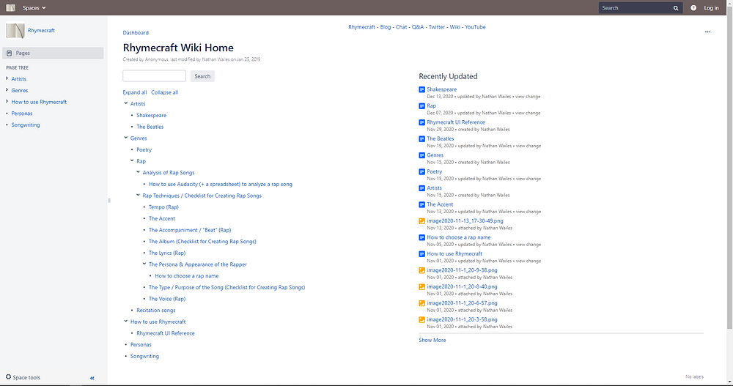Viewport: 733px width, 386px height.
Task: Click page icon beside Rhymecraft UI Reference update
Action: click(421, 122)
